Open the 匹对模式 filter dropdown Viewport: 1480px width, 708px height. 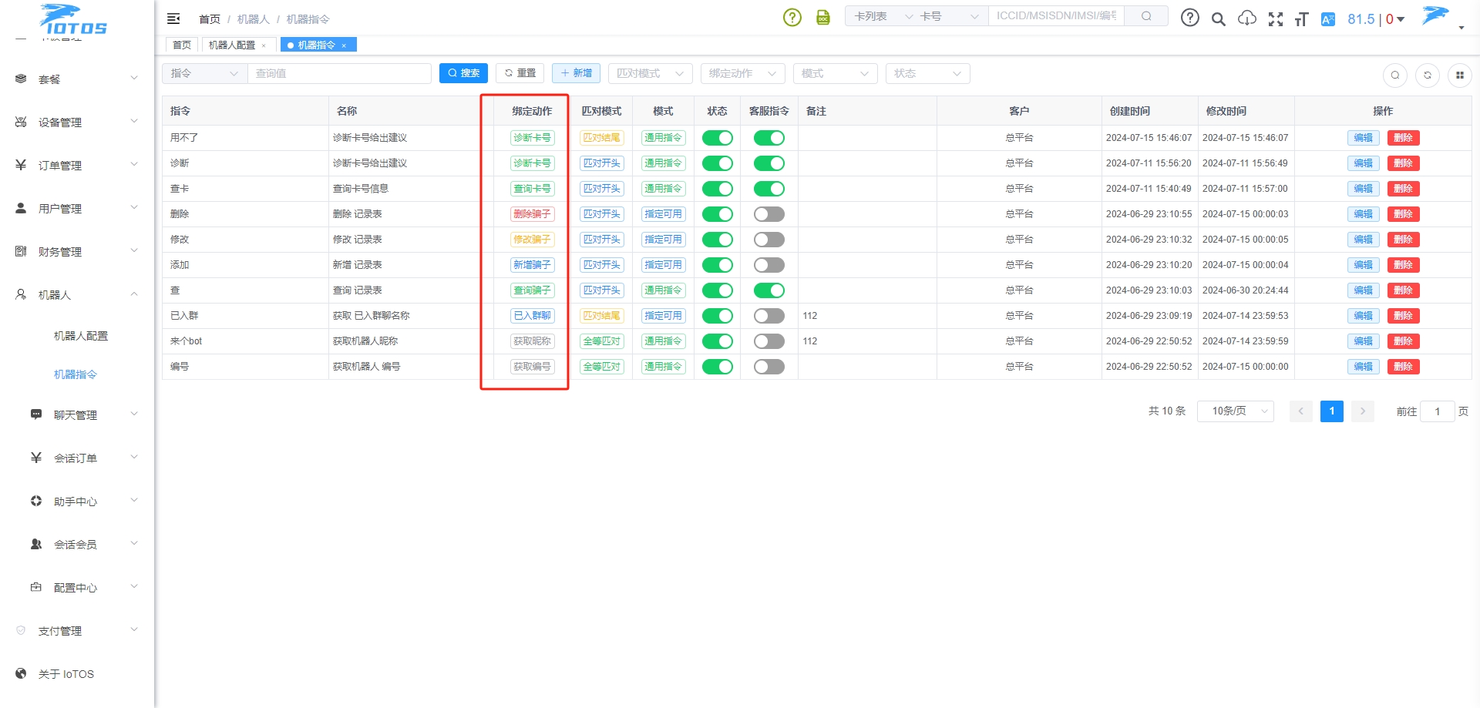(x=651, y=73)
